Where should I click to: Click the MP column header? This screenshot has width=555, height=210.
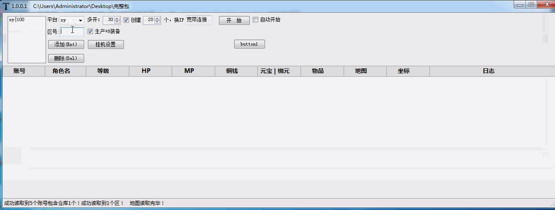click(x=194, y=71)
